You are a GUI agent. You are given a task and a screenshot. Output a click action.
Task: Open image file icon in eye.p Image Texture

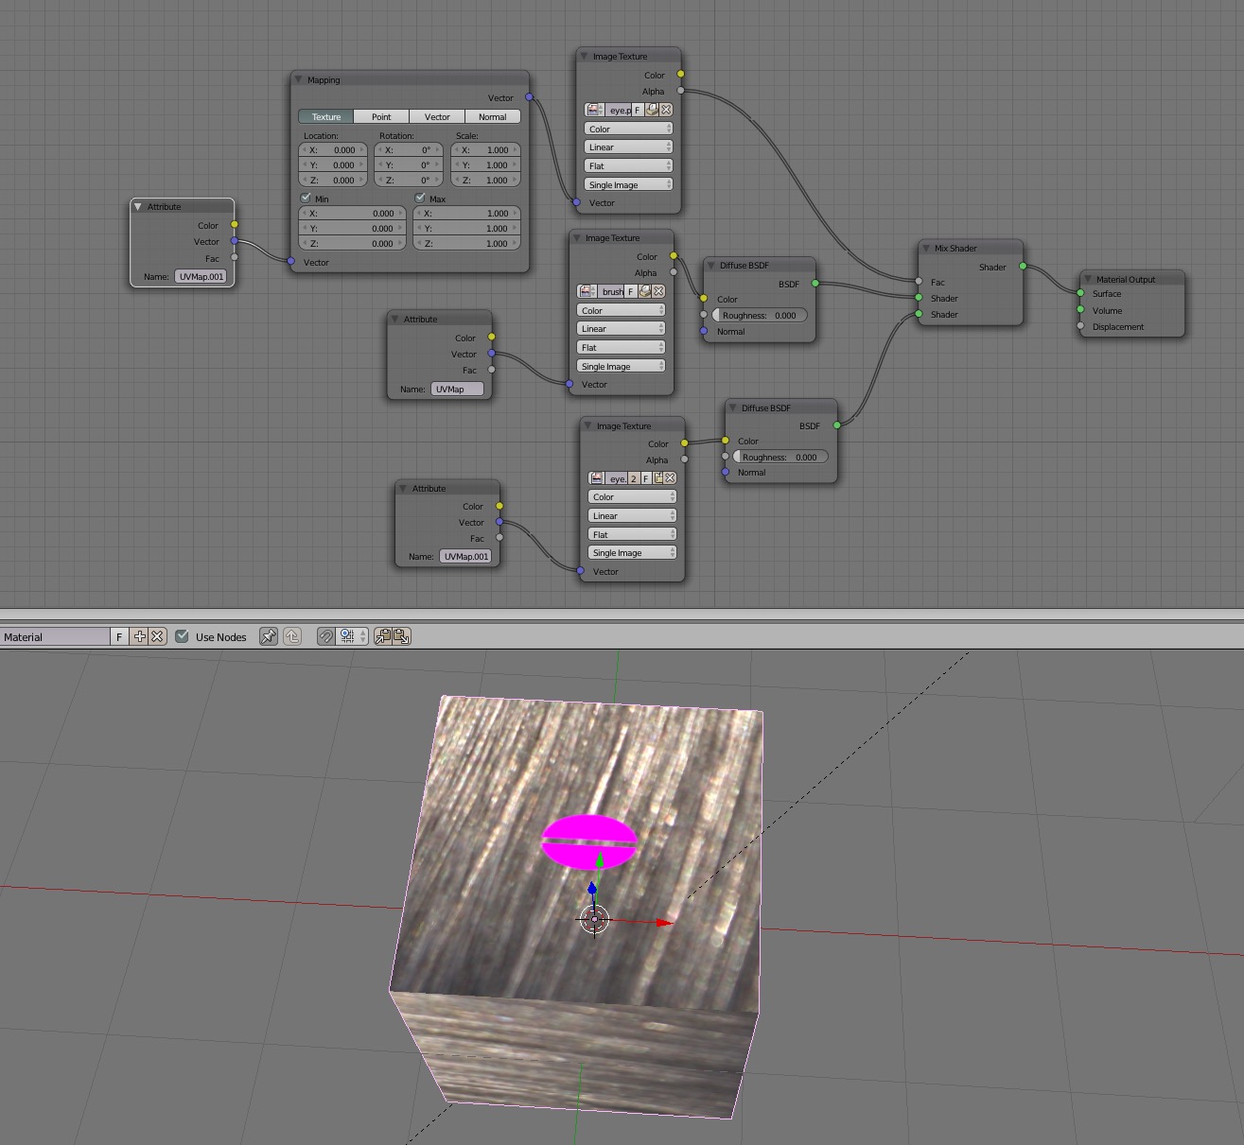click(652, 110)
